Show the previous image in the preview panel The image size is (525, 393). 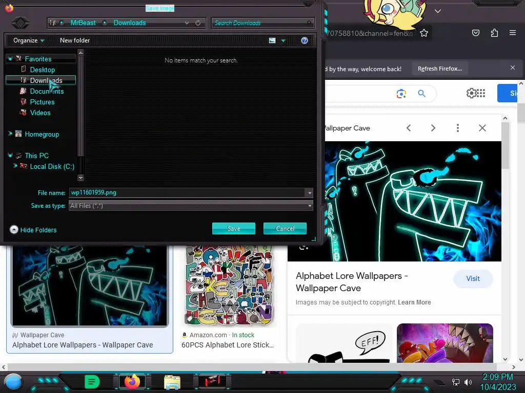point(409,128)
